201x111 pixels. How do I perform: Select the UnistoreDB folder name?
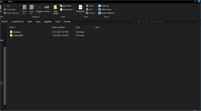coord(18,35)
